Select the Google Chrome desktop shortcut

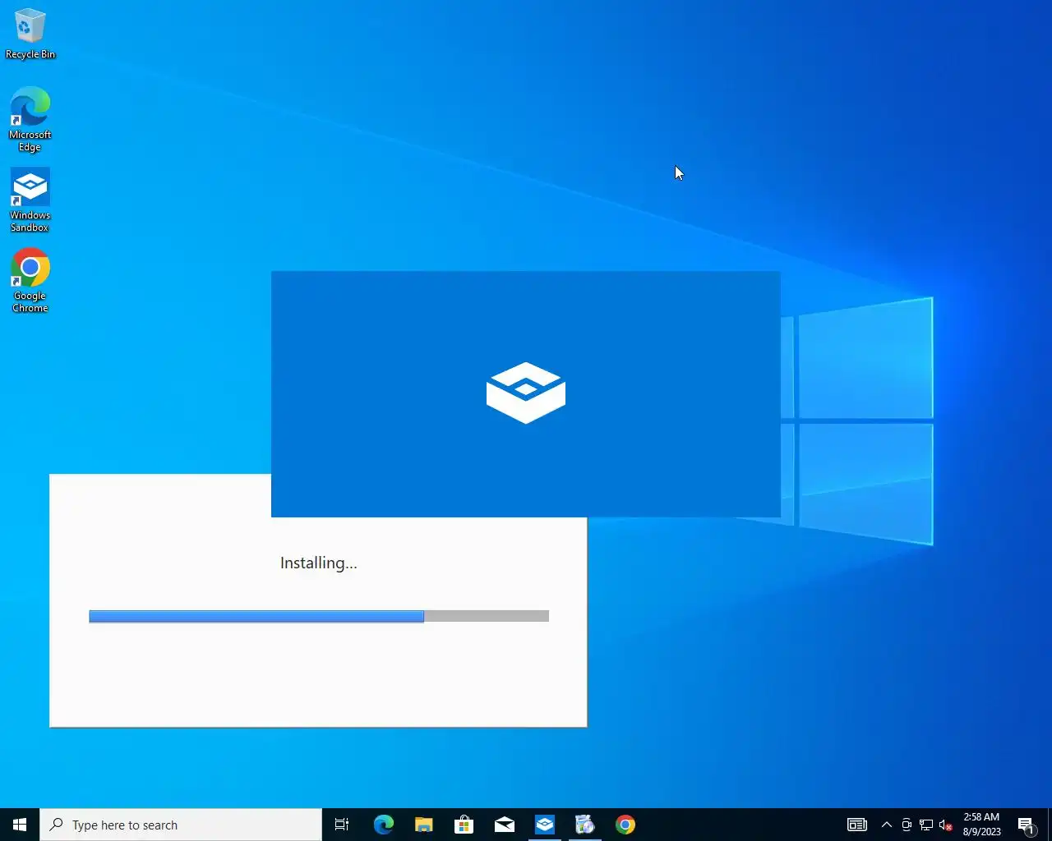pyautogui.click(x=30, y=280)
